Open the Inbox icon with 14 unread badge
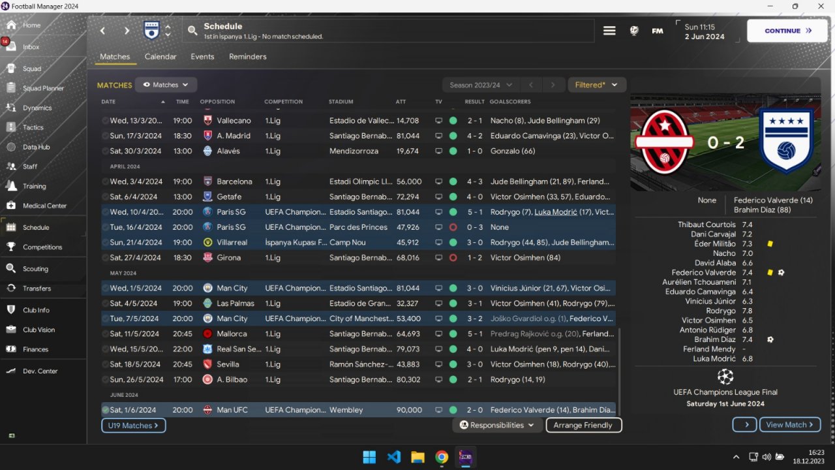 [11, 47]
